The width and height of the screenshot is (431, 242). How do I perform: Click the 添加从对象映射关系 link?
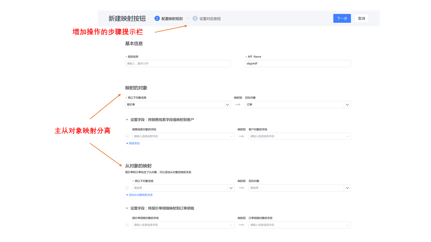(x=139, y=195)
